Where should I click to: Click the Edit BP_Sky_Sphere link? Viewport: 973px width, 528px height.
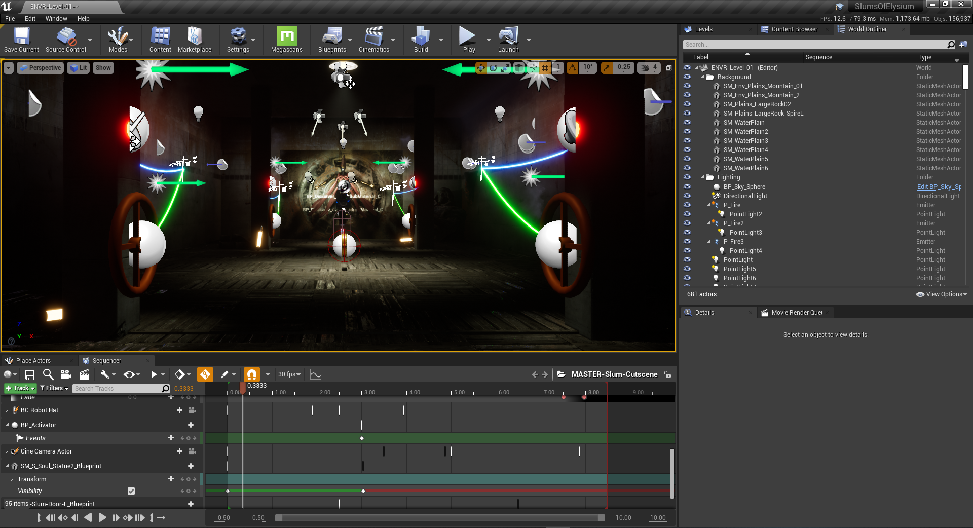(939, 187)
